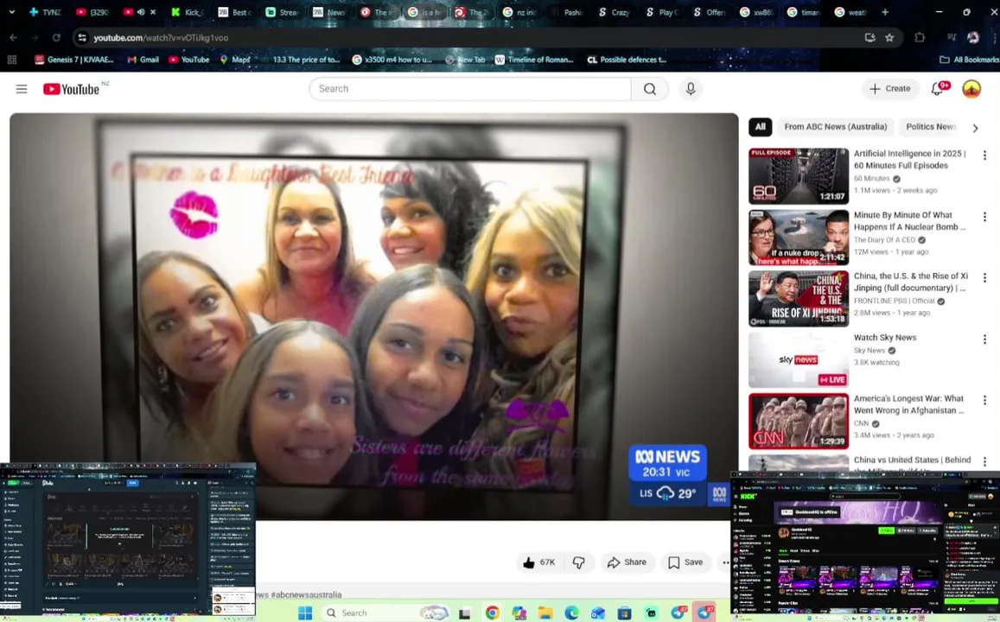Switch to the weather Google tab

(851, 12)
